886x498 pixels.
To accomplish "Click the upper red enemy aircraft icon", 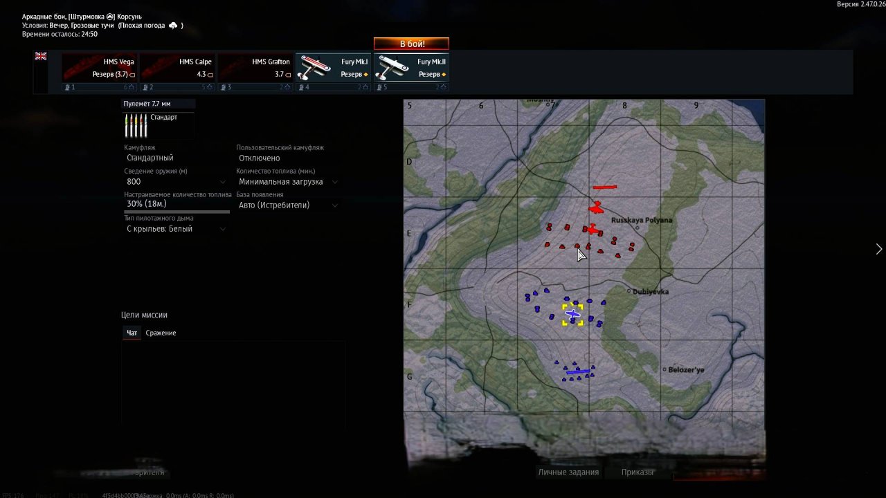I will [596, 207].
